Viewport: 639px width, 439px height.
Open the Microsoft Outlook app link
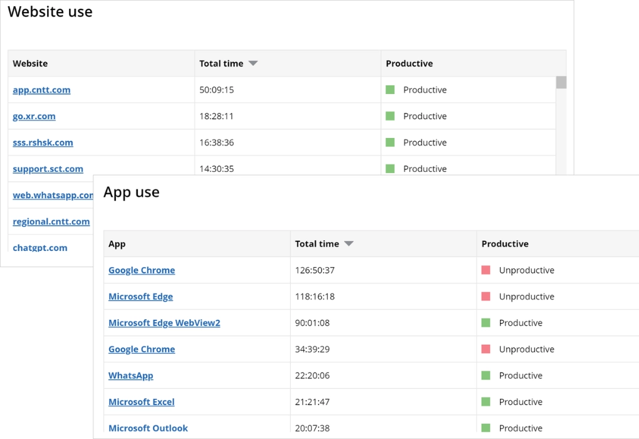coord(148,428)
